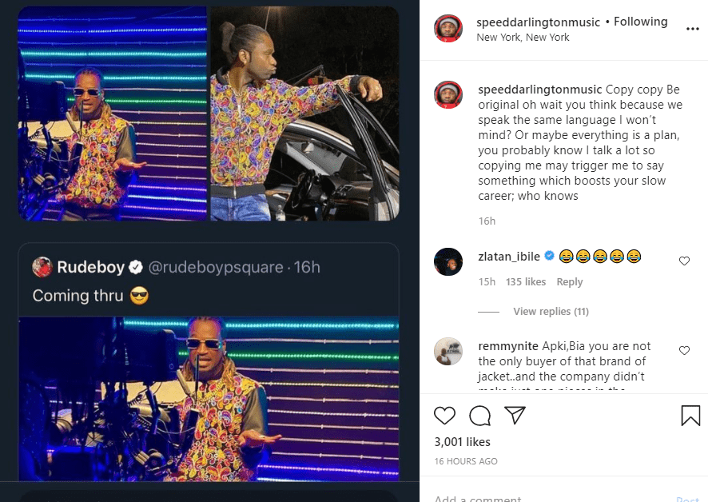
Task: Like remmynite's comment heart
Action: pyautogui.click(x=684, y=350)
